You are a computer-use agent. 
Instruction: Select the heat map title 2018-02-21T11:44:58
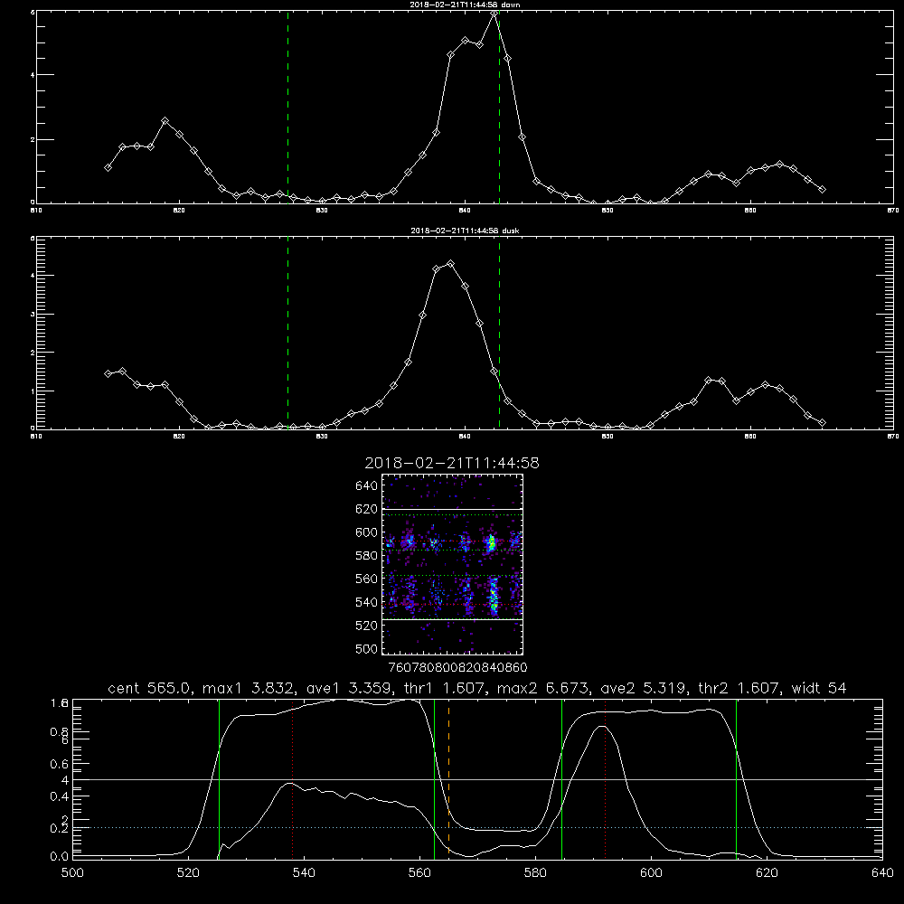point(452,463)
